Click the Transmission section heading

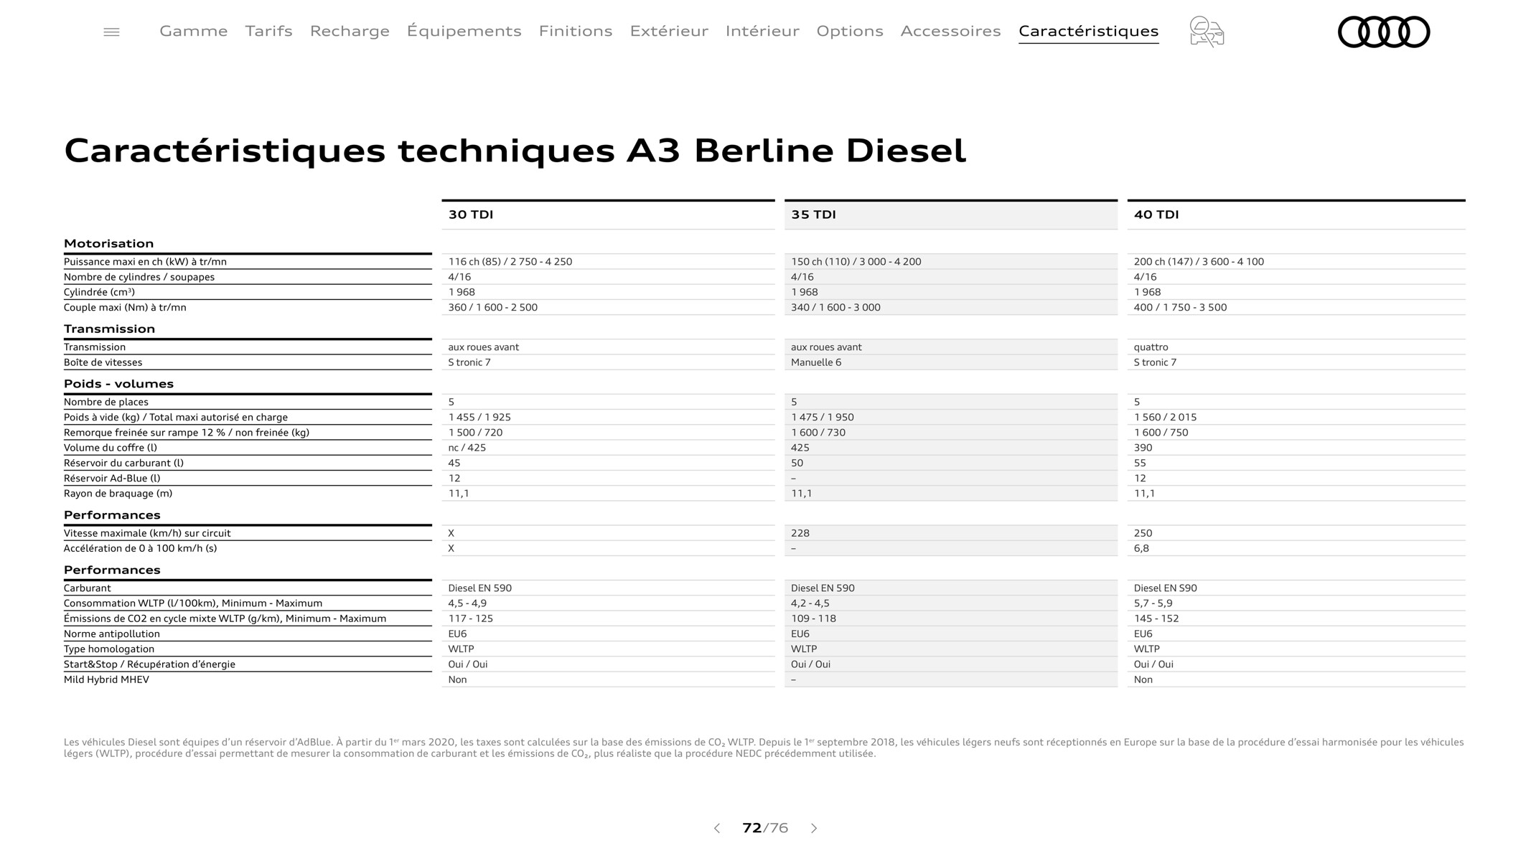coord(109,329)
